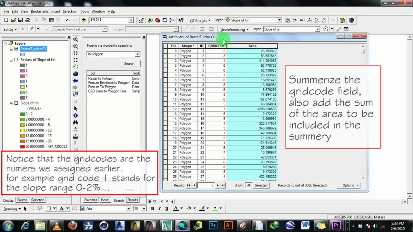413x232 pixels.
Task: Select the Zoom Out tool
Action: (76, 46)
